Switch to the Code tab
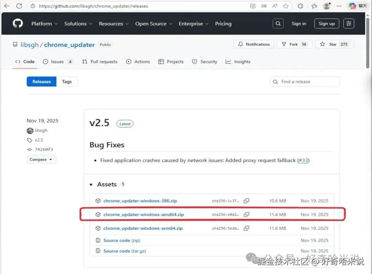Viewport: 372px width, 274px height. tap(25, 61)
